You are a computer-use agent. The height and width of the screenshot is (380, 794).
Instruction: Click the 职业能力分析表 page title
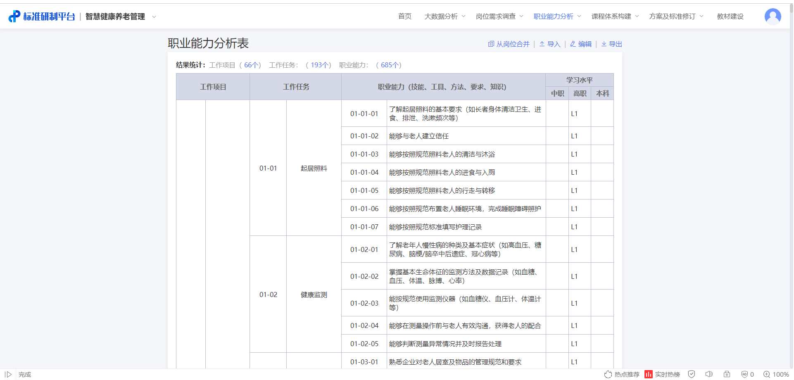[208, 43]
